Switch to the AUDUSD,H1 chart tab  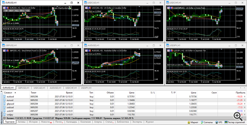[x=55, y=88]
